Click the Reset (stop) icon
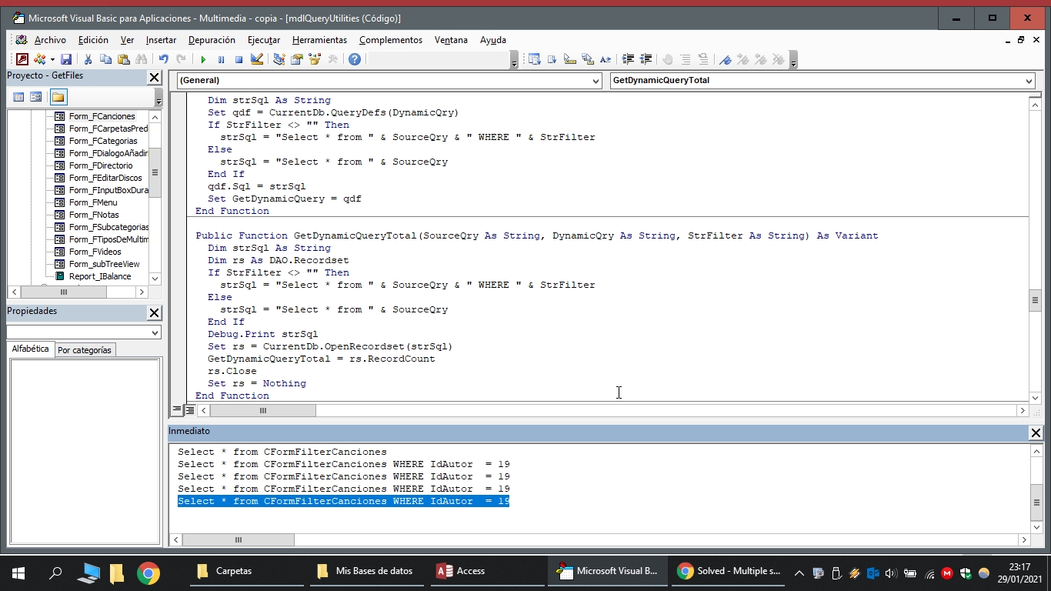The width and height of the screenshot is (1051, 591). pos(239,59)
